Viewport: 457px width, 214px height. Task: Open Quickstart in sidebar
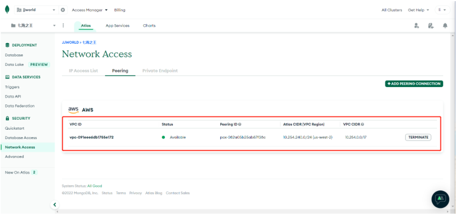click(14, 128)
